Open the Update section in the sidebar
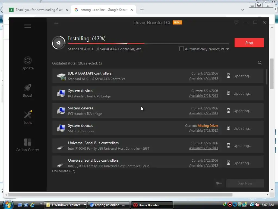This screenshot has width=278, height=209. 27,63
